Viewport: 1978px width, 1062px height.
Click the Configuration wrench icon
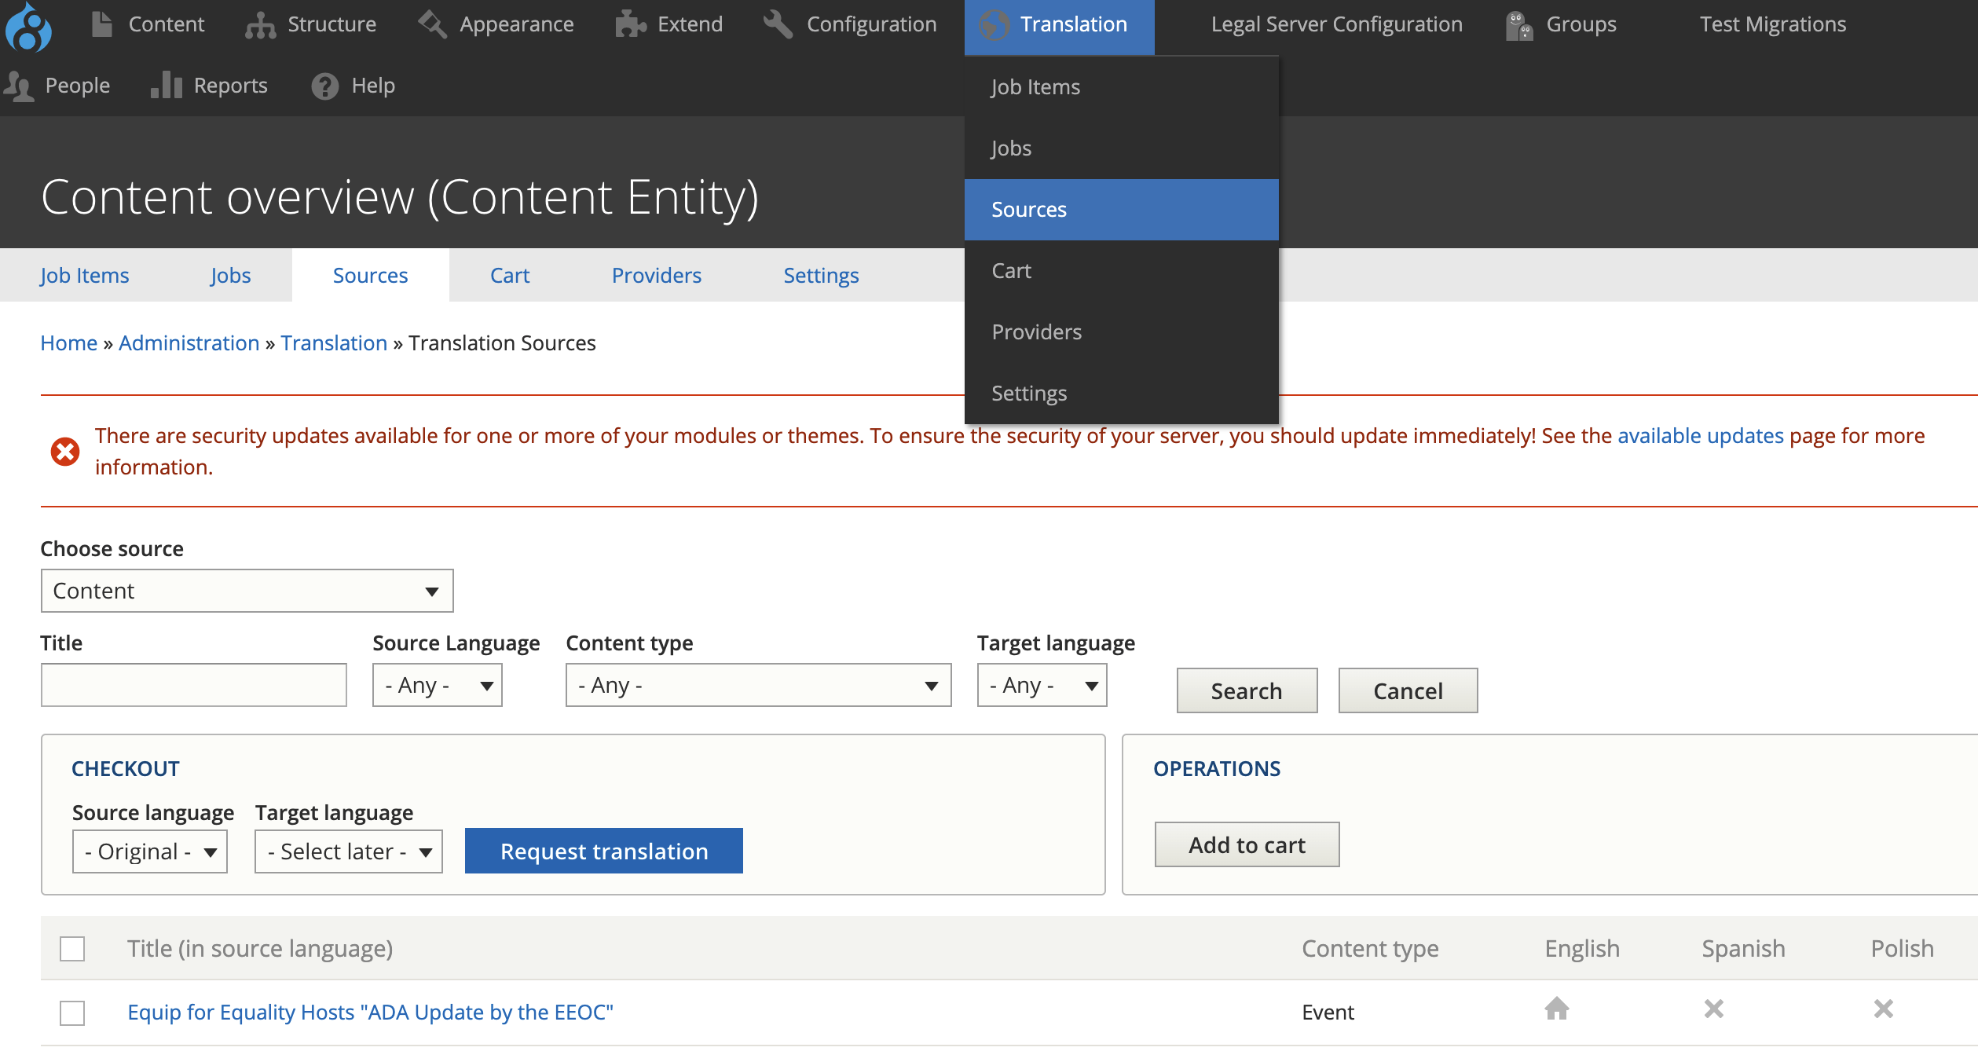(x=778, y=24)
